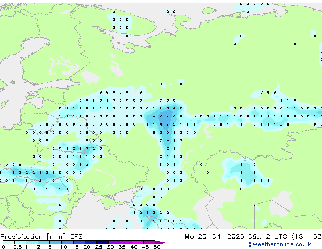Viewport: 322px width, 249px height.
Task: Open the weatheronline.co.uk copyright link
Action: pos(279,244)
